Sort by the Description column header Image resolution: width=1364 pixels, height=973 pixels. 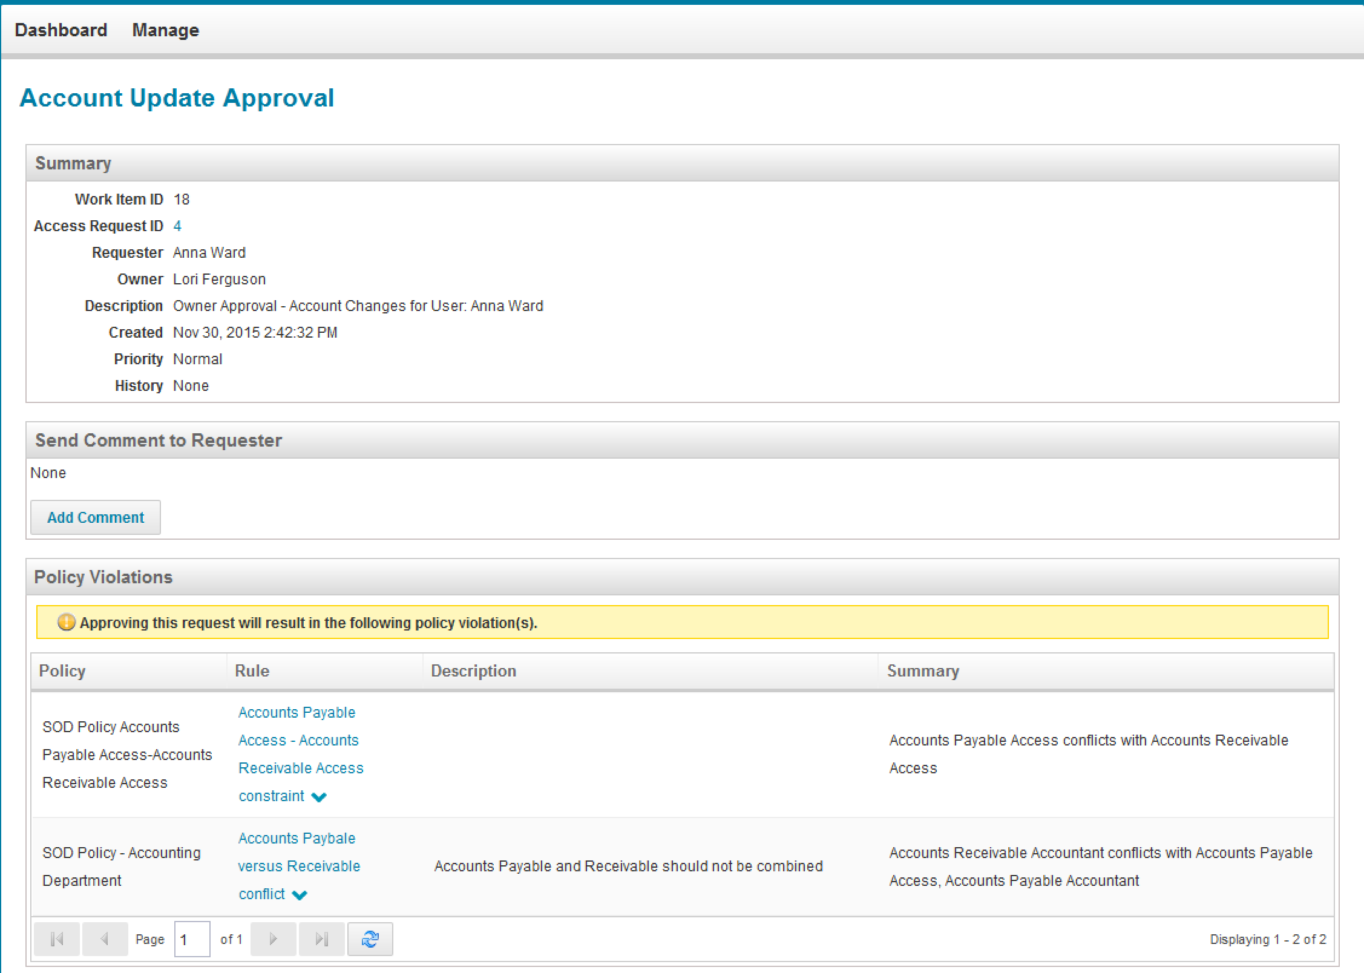click(651, 670)
